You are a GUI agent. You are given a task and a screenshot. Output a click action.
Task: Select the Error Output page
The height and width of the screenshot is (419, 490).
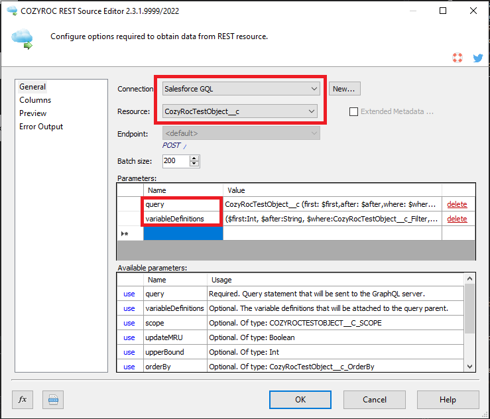click(41, 127)
